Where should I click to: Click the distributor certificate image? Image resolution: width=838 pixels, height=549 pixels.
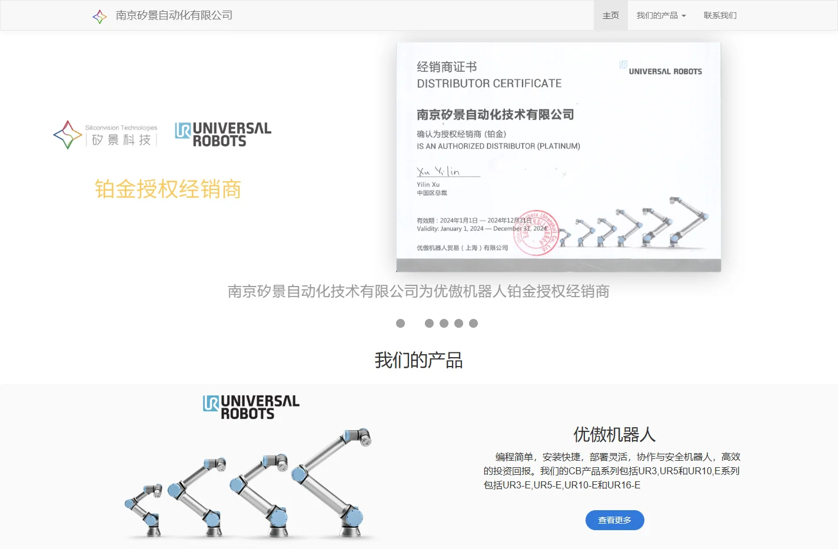[558, 157]
